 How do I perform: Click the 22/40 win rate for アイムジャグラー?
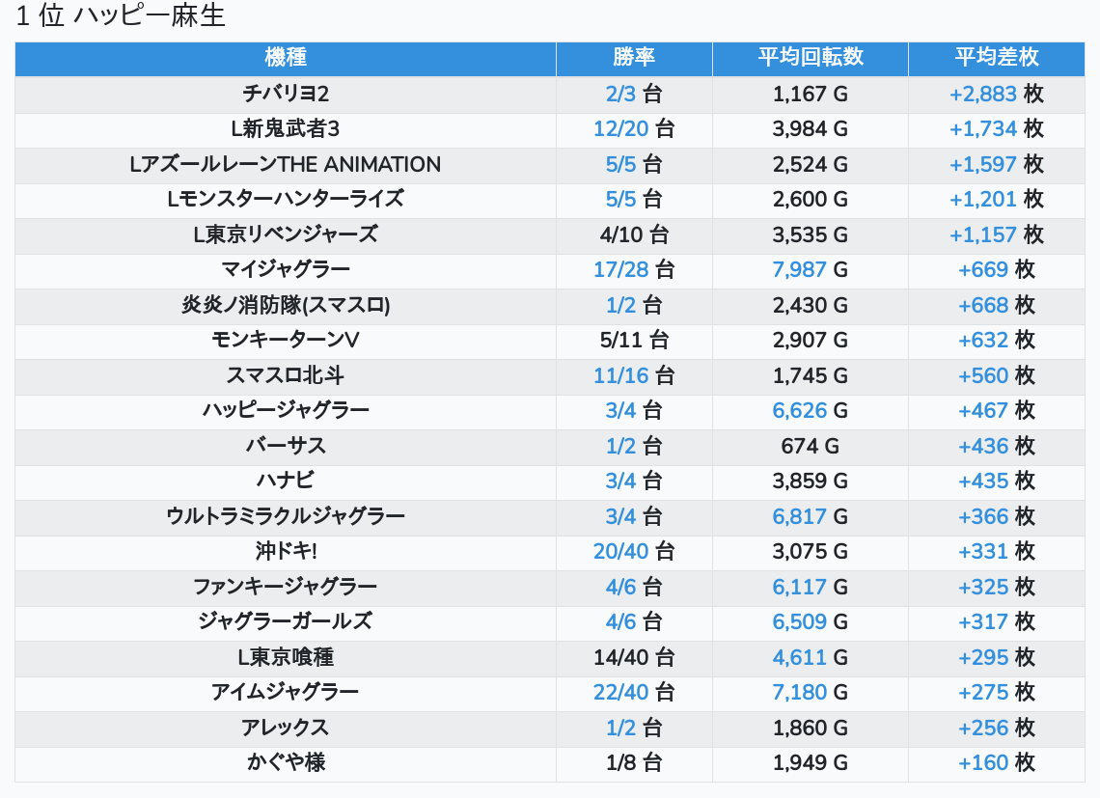(621, 693)
